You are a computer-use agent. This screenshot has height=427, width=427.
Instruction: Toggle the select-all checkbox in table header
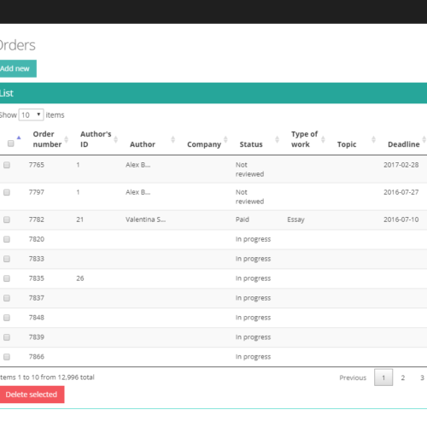tap(11, 143)
